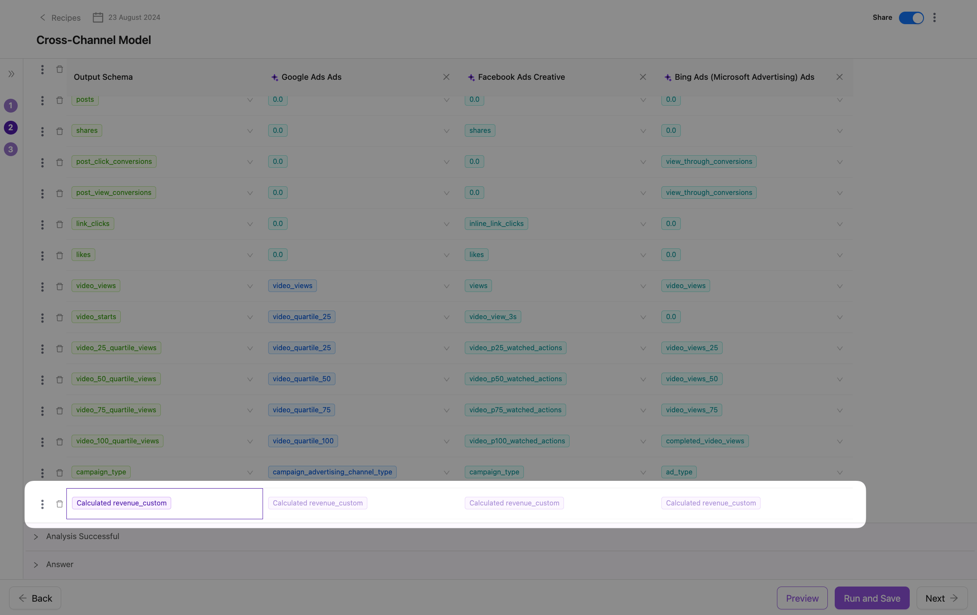Select the Calculated revenue_custom output schema field
Image resolution: width=977 pixels, height=615 pixels.
coord(164,504)
